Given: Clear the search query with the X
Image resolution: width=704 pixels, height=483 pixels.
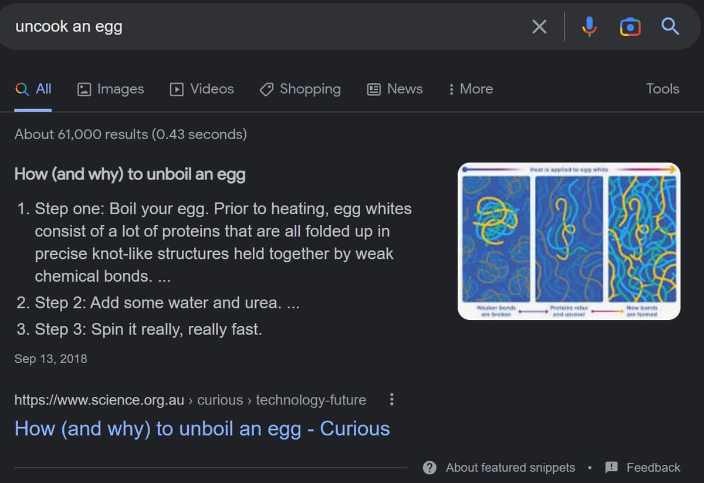Looking at the screenshot, I should [539, 26].
